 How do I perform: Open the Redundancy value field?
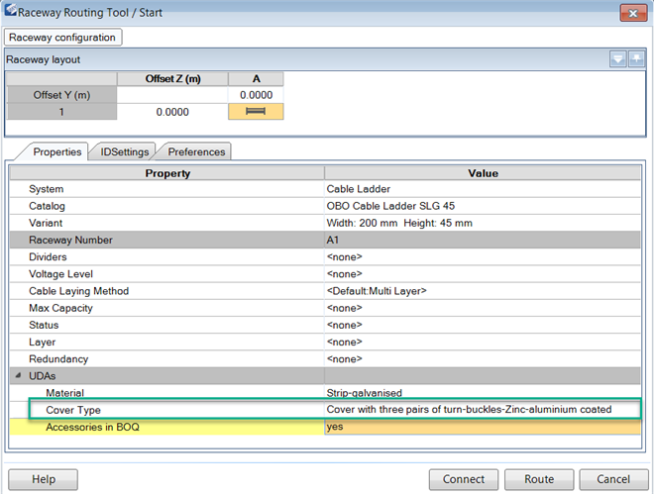pos(483,359)
